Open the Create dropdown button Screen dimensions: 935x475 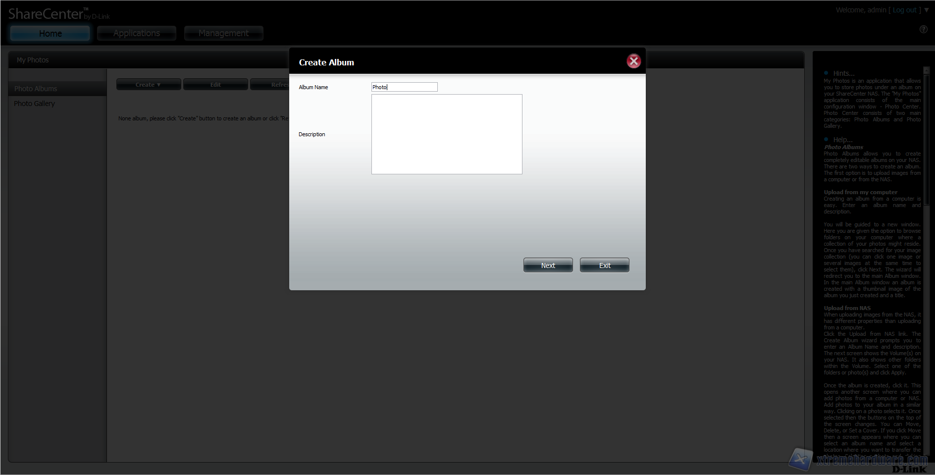[x=148, y=85]
